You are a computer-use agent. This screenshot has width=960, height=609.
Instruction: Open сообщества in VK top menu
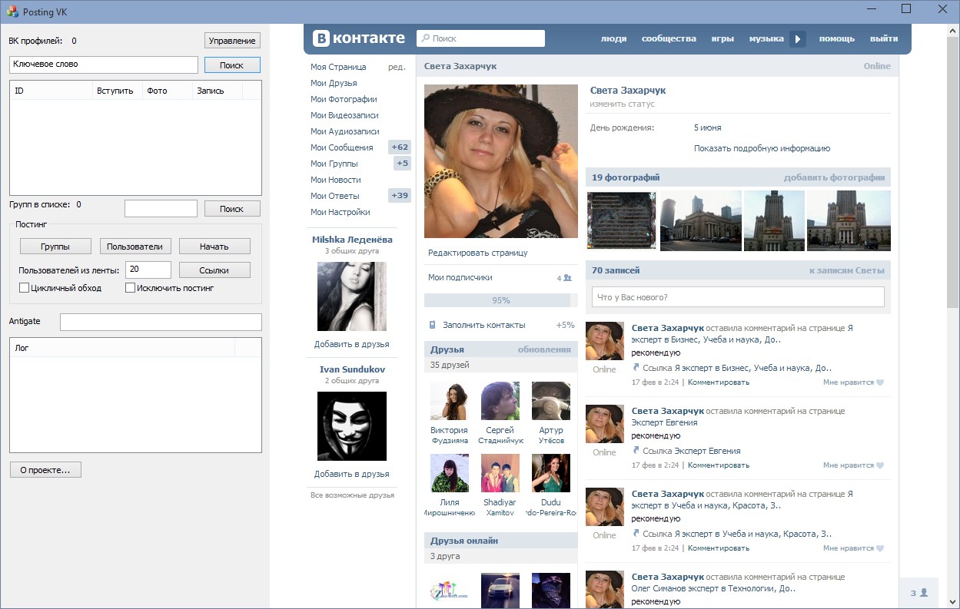669,38
